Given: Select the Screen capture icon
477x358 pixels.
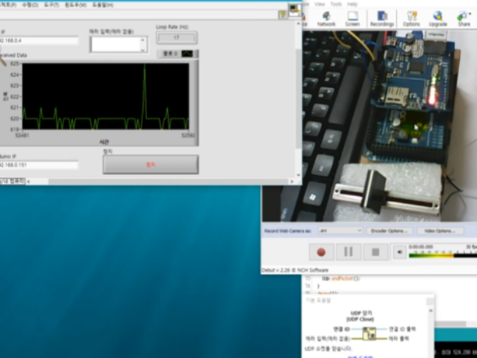Looking at the screenshot, I should tap(352, 18).
